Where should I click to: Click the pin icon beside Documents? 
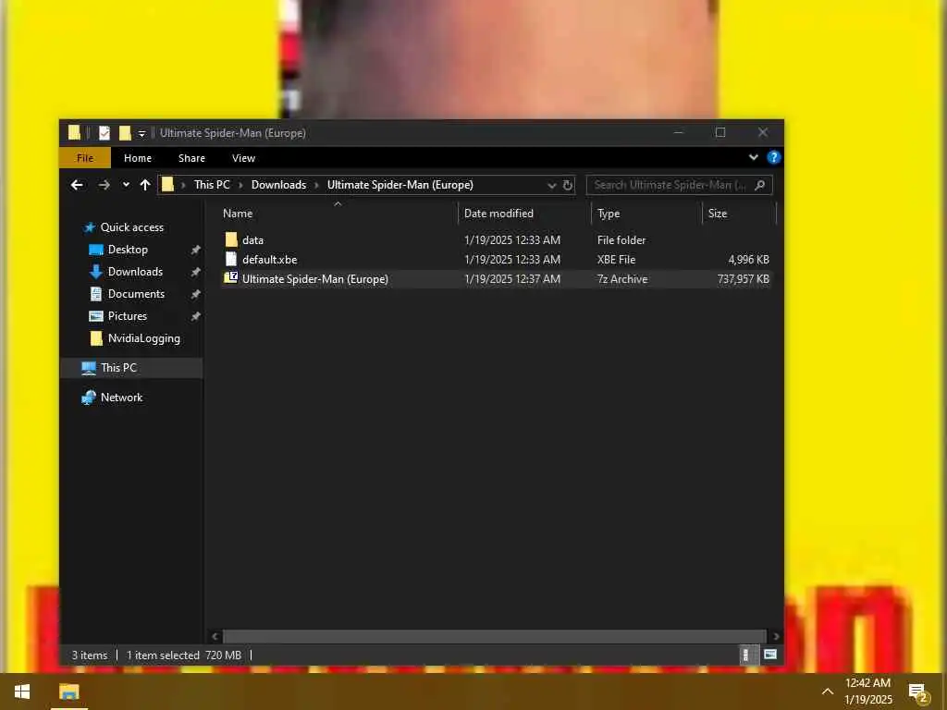[195, 295]
